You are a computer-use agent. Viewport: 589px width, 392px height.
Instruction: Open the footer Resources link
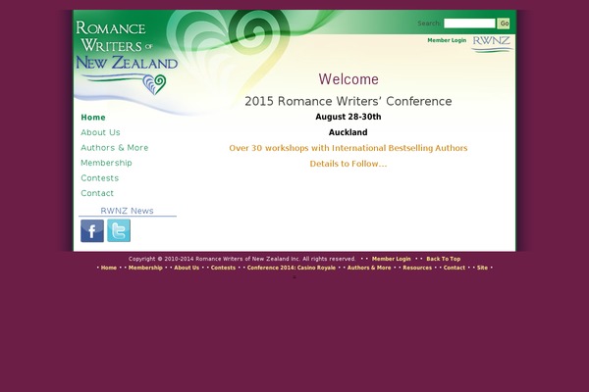click(x=417, y=268)
